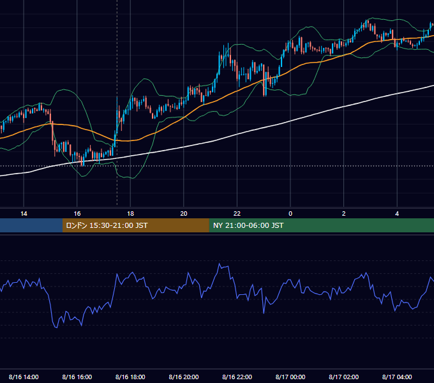Click the 18 hour label on price chart axis
Image resolution: width=434 pixels, height=383 pixels.
(x=130, y=214)
